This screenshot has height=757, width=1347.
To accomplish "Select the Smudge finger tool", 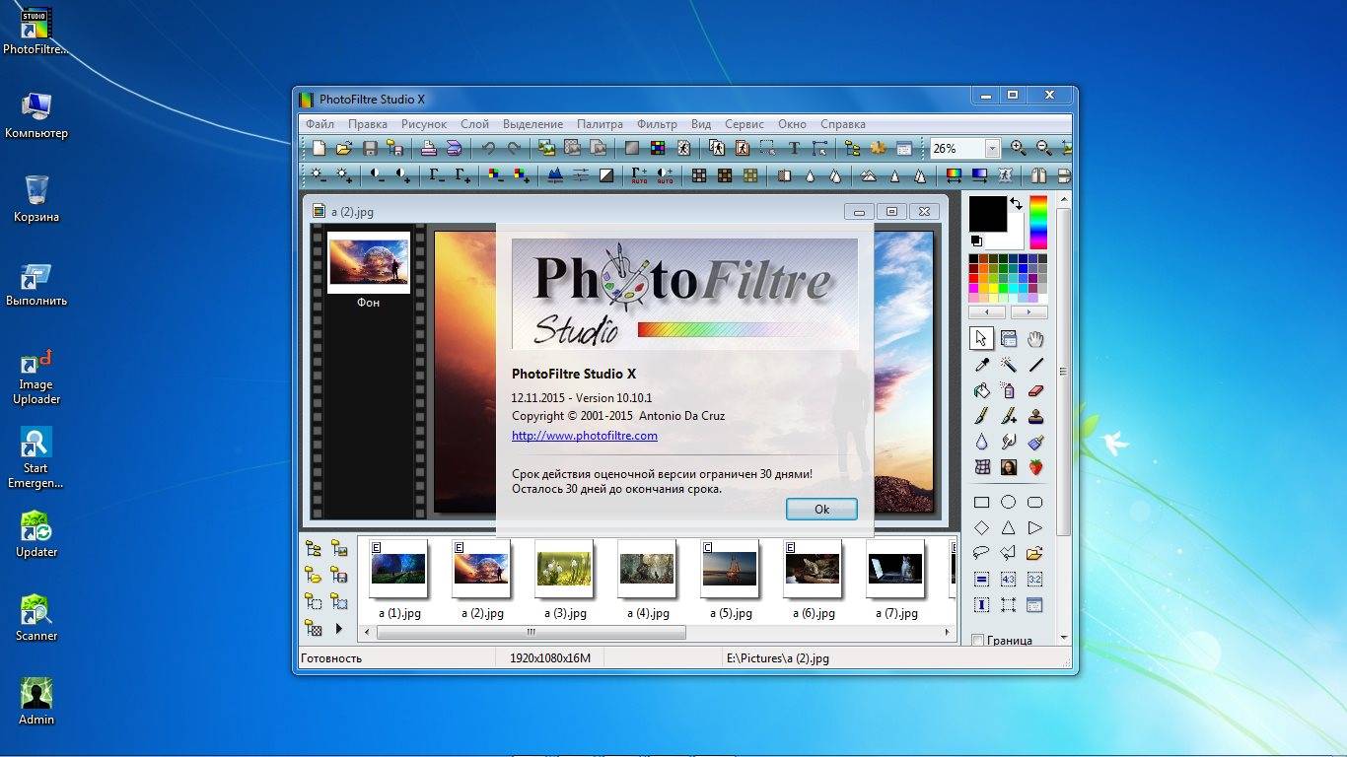I will [x=1008, y=442].
